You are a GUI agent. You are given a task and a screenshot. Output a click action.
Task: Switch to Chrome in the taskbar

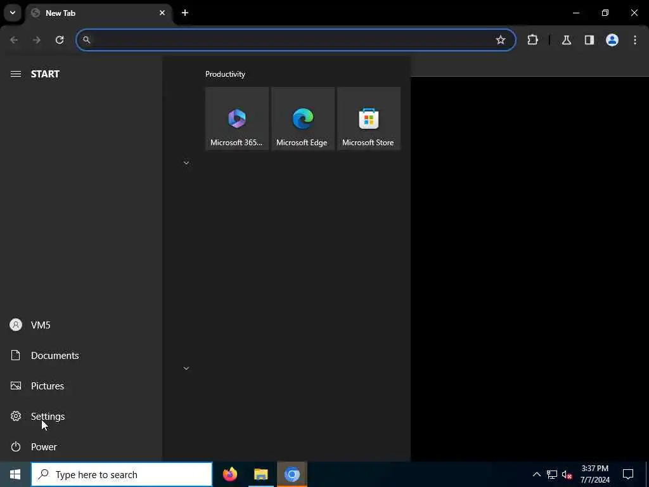click(x=292, y=474)
